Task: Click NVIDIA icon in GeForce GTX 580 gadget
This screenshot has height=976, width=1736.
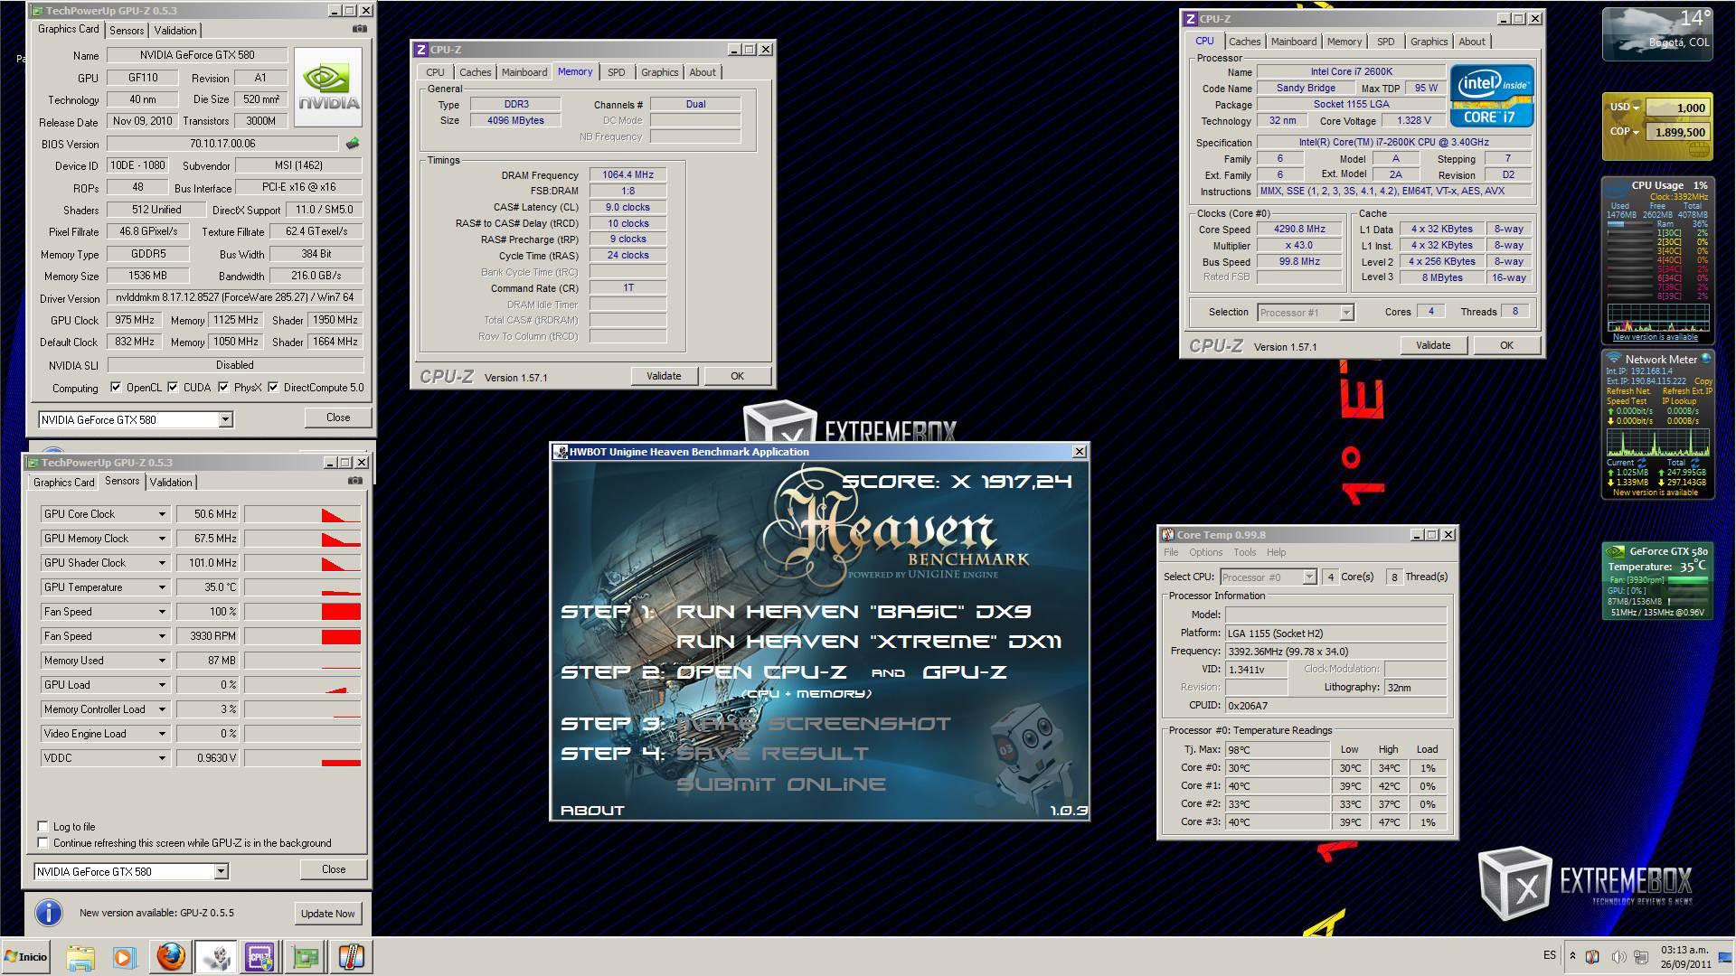Action: point(1615,551)
